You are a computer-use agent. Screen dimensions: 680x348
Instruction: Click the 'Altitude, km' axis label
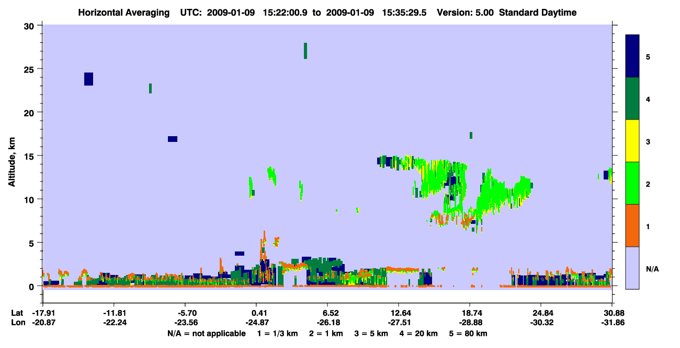tap(12, 162)
